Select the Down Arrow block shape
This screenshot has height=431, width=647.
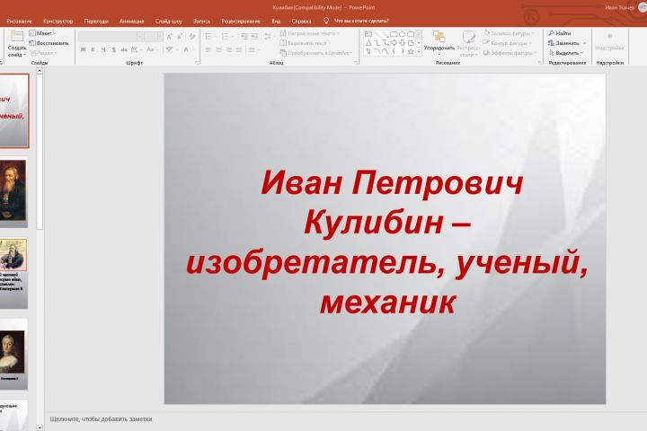click(x=402, y=43)
